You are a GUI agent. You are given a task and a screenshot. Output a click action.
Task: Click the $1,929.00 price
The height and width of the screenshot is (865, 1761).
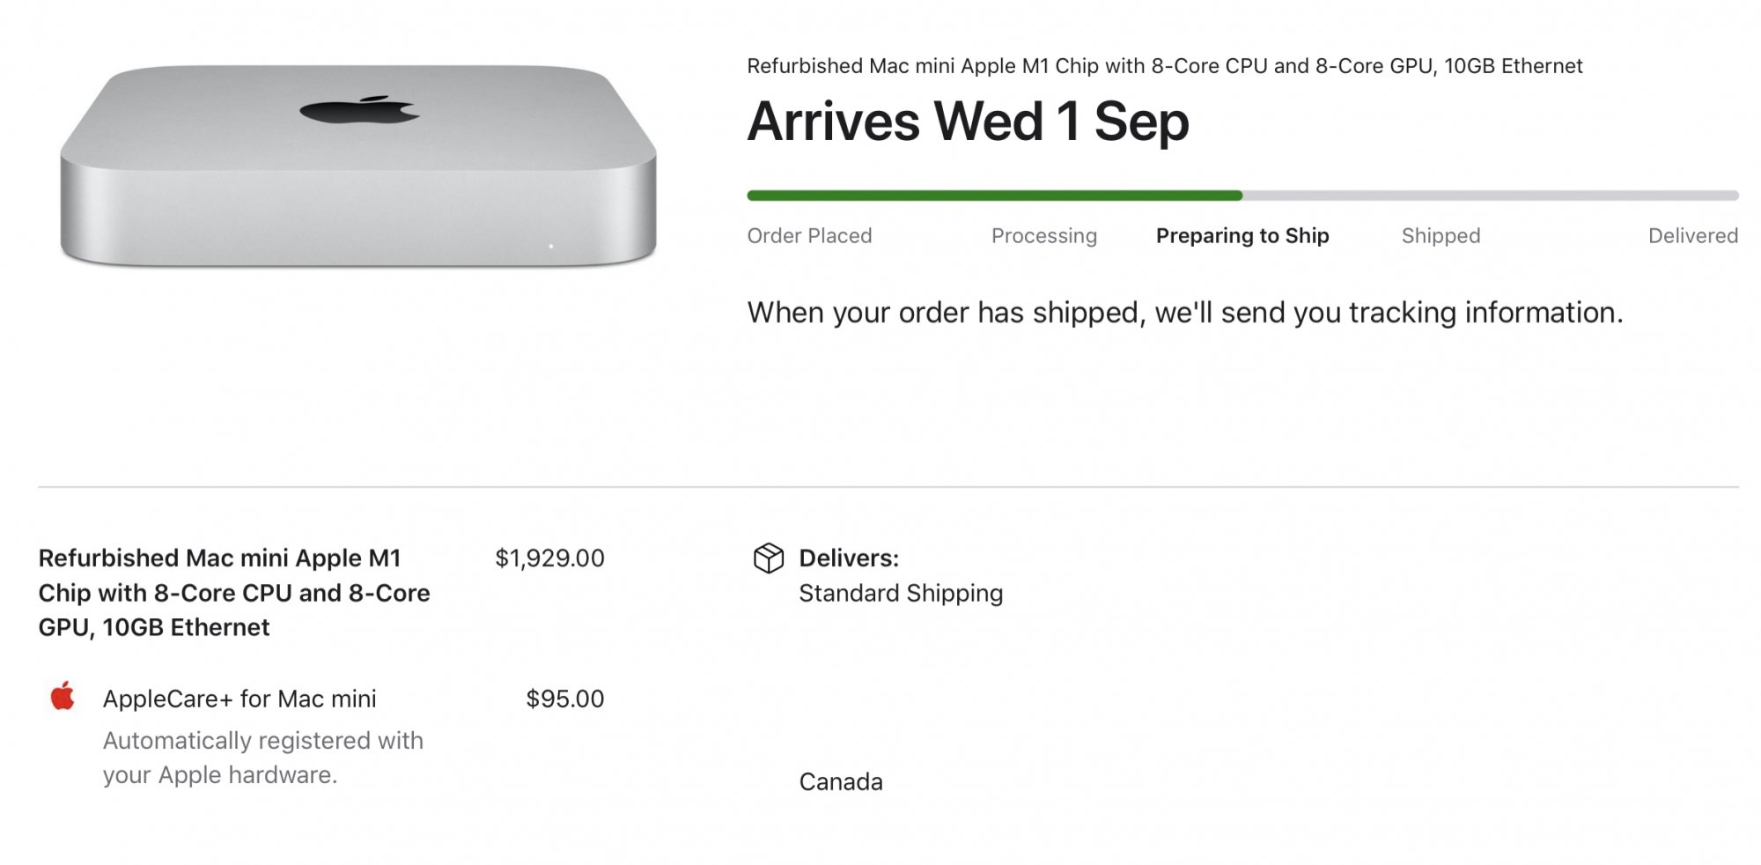click(549, 558)
